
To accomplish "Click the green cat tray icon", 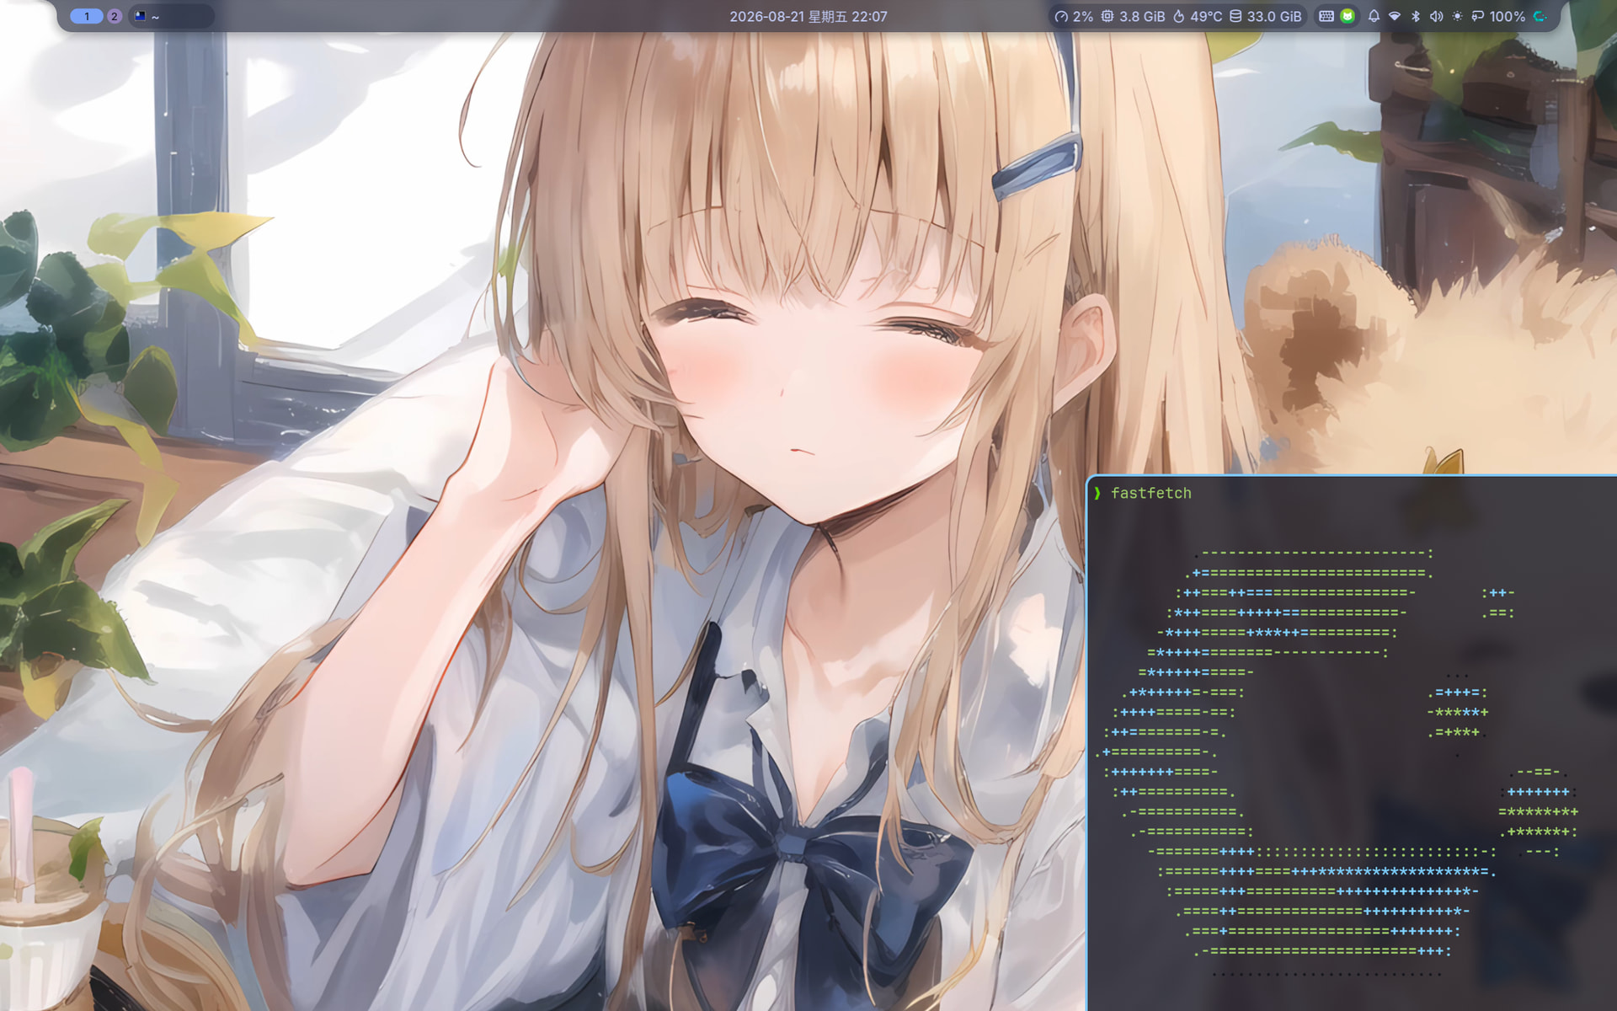I will 1347,16.
